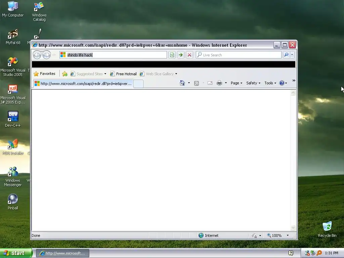Click the Home icon
This screenshot has width=344, height=258.
(x=182, y=83)
